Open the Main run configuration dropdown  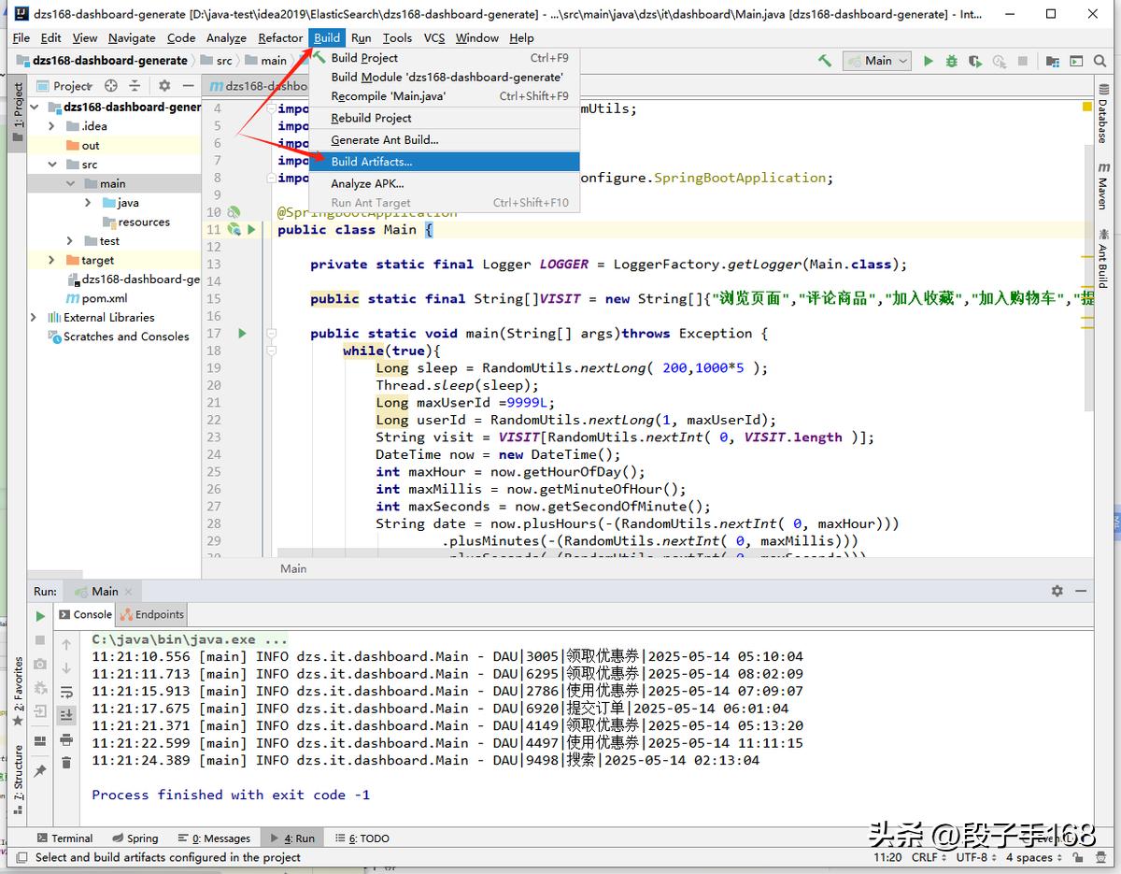(877, 61)
